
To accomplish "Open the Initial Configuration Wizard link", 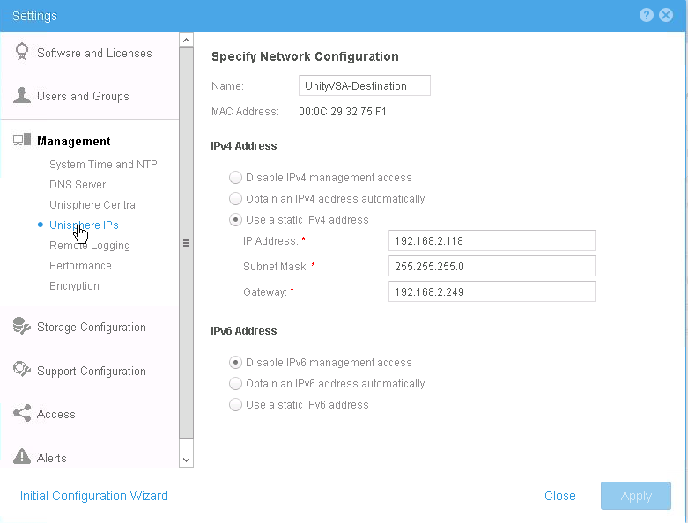I will pyautogui.click(x=94, y=496).
